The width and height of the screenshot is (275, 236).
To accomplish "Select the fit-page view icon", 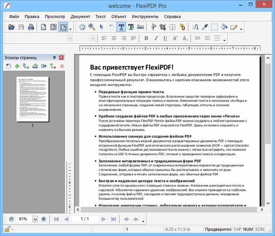I will tap(53, 27).
